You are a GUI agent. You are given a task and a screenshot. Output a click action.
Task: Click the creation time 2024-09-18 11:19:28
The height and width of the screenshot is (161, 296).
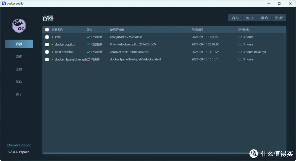click(205, 52)
